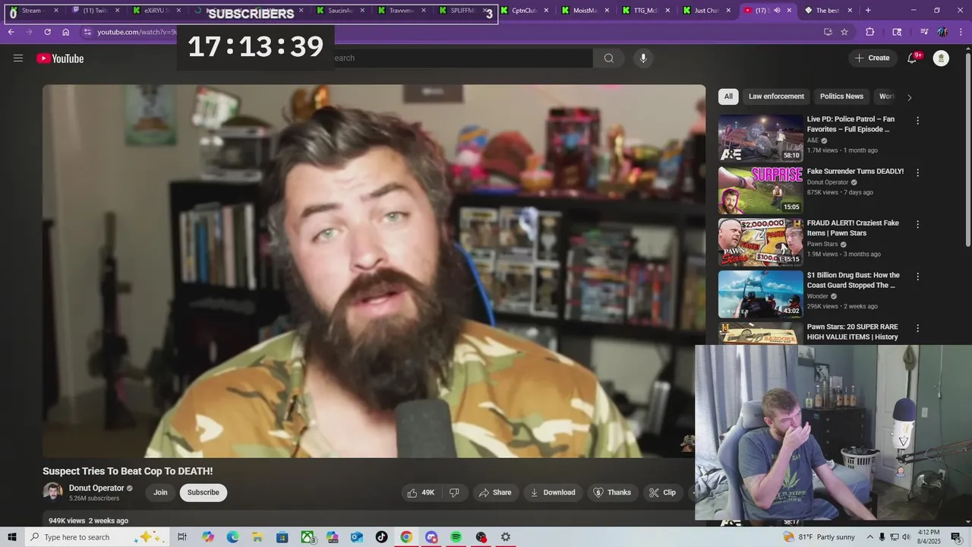This screenshot has height=547, width=972.
Task: Open the taskbar clock showing 4:12 PM
Action: [928, 537]
